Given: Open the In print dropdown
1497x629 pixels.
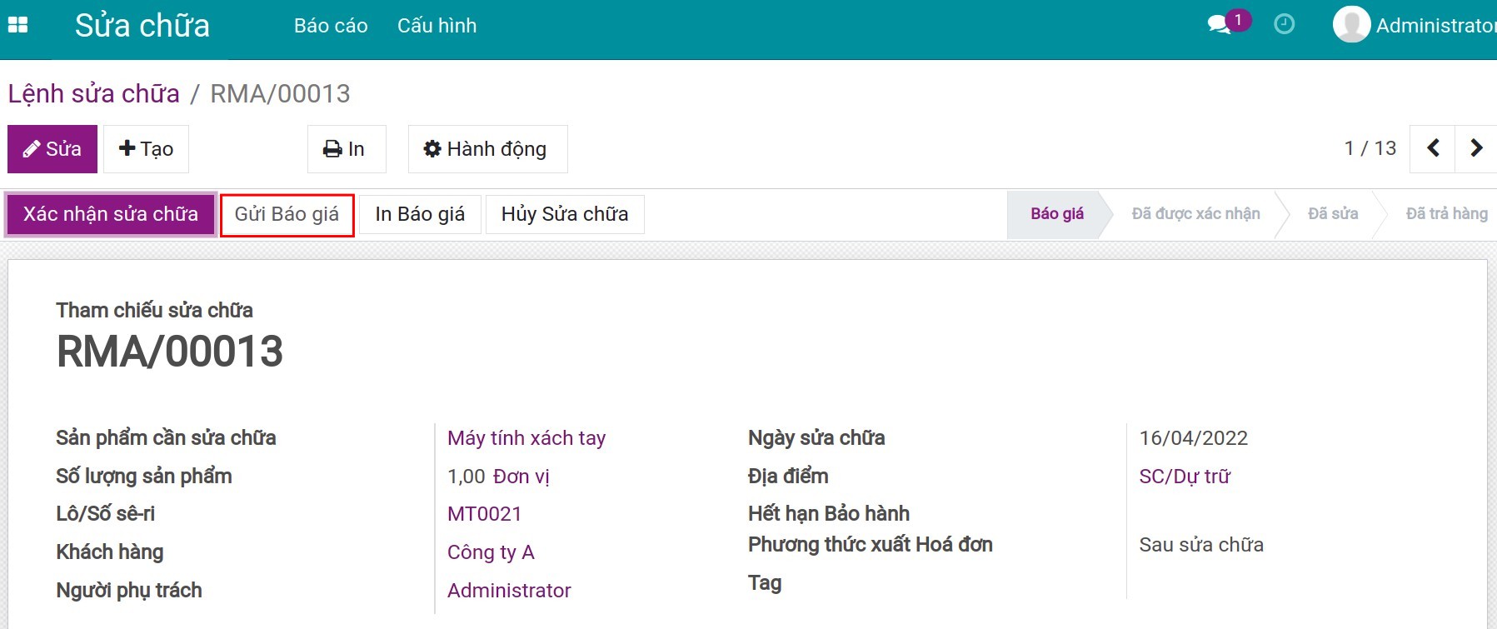Looking at the screenshot, I should tap(347, 149).
